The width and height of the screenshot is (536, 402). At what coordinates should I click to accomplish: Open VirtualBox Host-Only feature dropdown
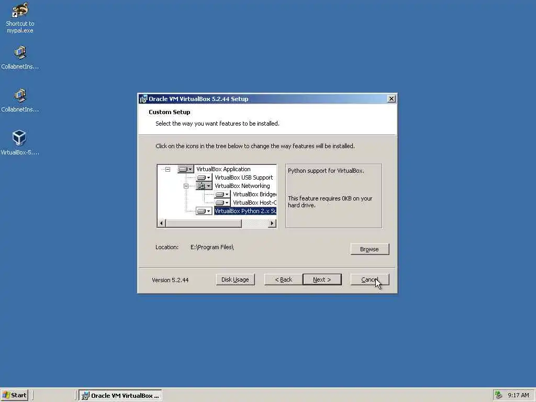click(x=222, y=203)
